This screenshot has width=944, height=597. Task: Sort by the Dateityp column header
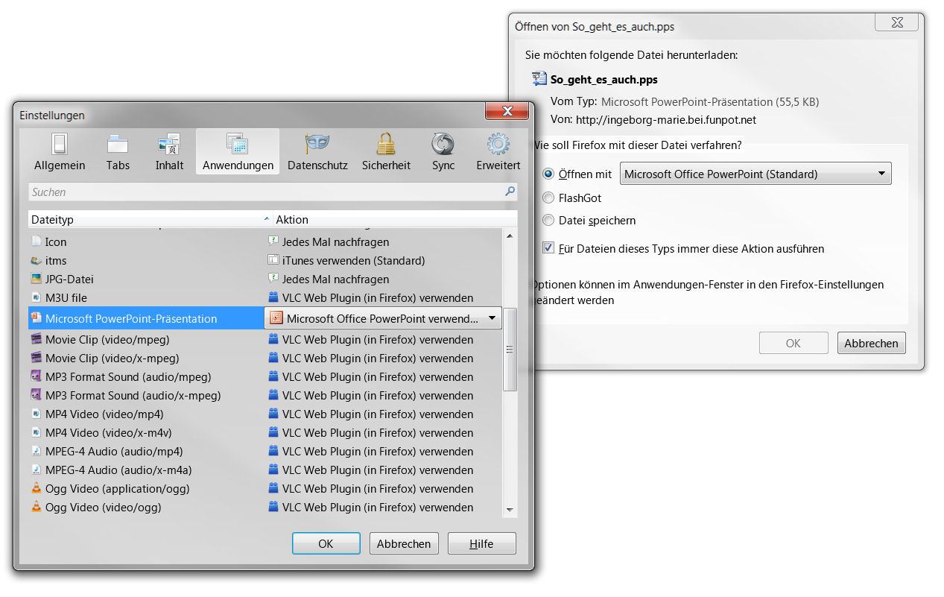click(x=150, y=219)
